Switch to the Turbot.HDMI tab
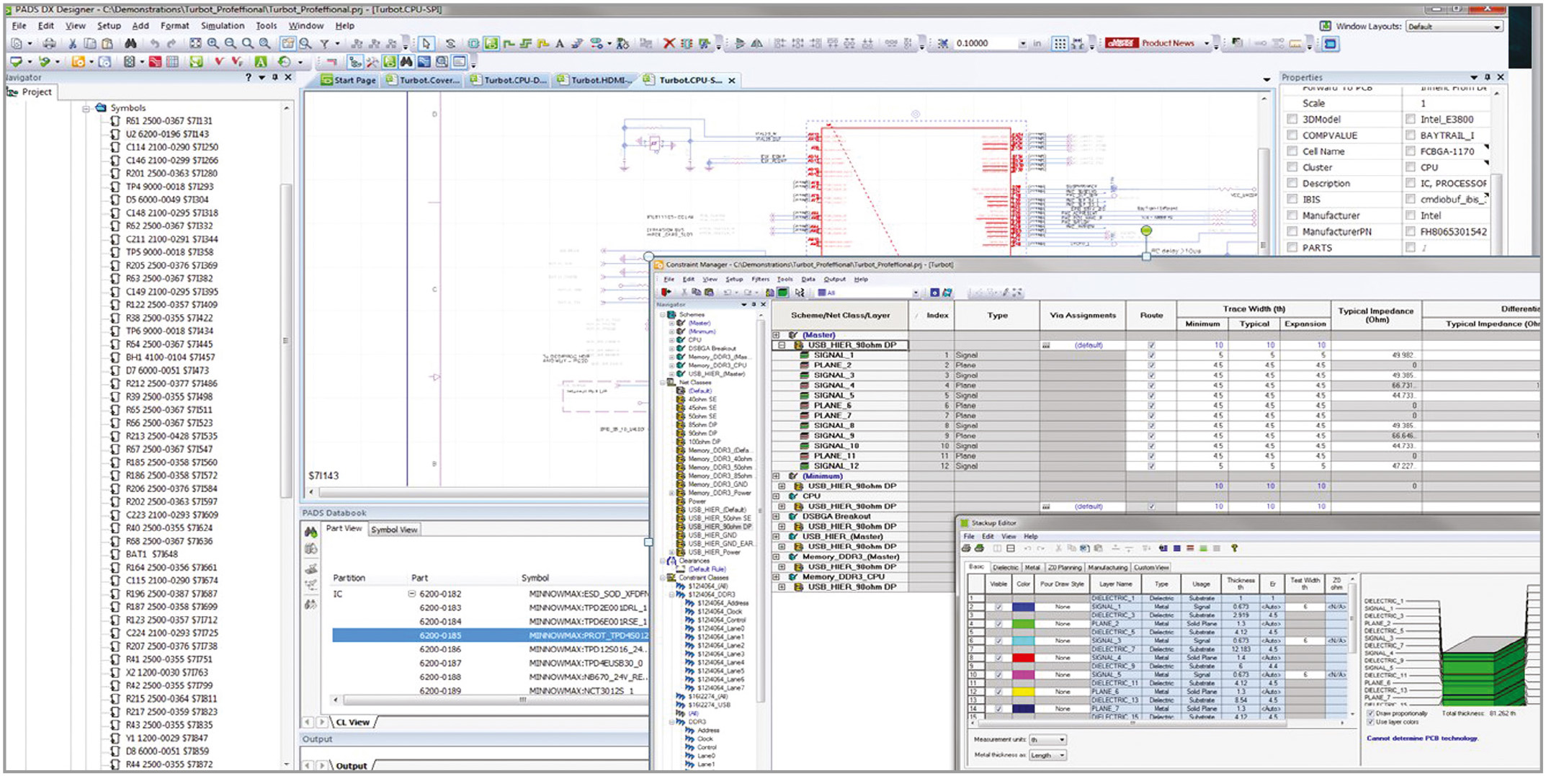This screenshot has width=1546, height=776. 595,80
